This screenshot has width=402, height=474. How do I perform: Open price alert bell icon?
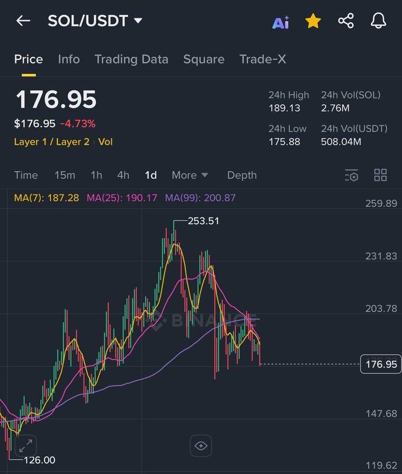(x=378, y=21)
